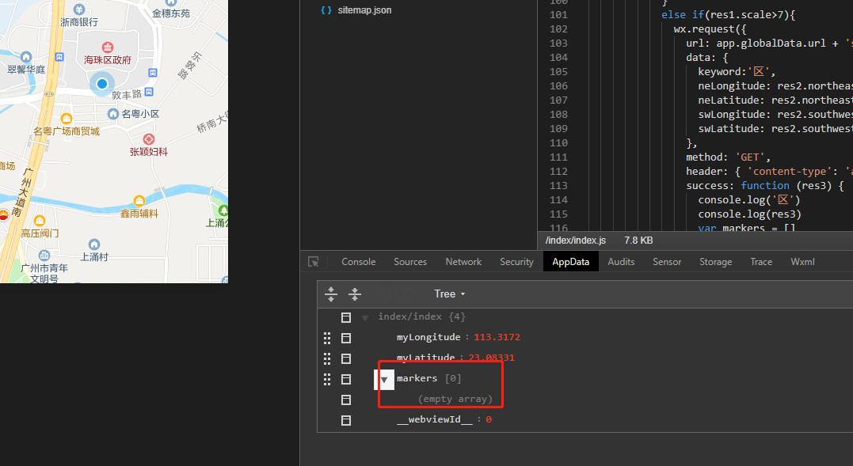The width and height of the screenshot is (853, 466).
Task: Click the blue current location dot on map
Action: (101, 83)
